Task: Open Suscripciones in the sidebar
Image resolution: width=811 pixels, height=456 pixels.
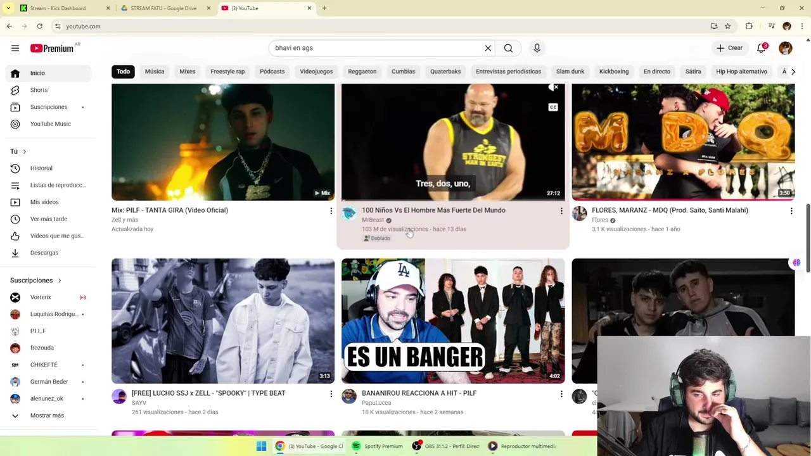Action: (x=48, y=107)
